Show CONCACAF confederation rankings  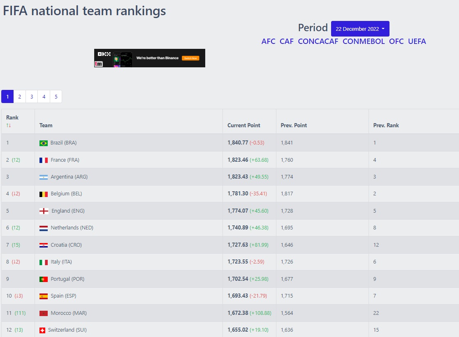coord(318,41)
